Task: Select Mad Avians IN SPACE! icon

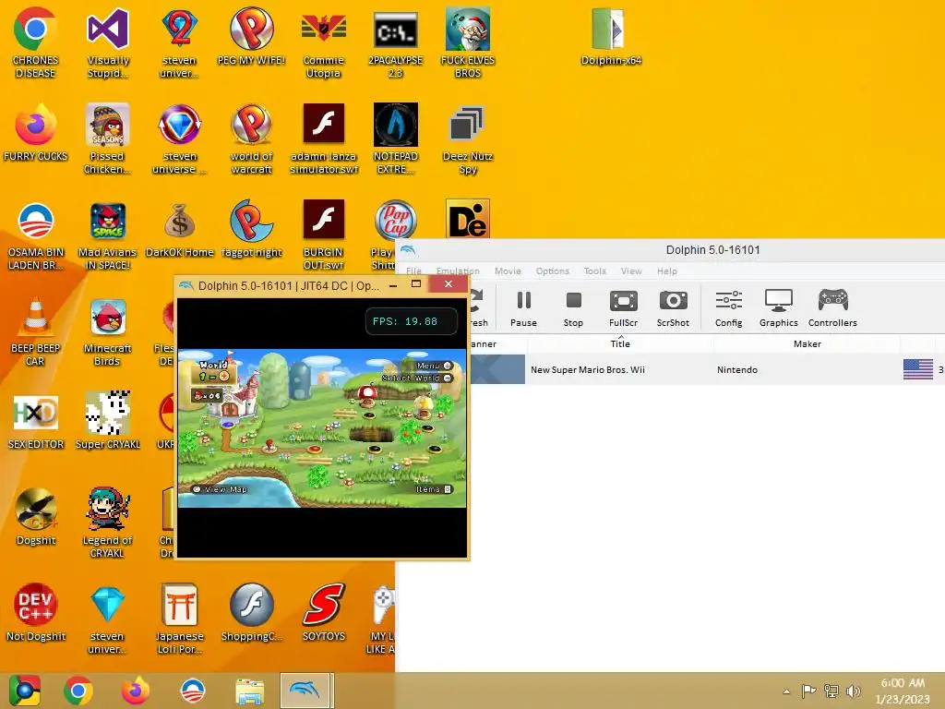Action: click(108, 235)
